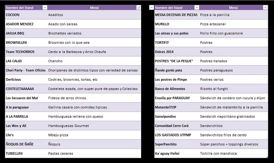This screenshot has width=274, height=163.
Task: Click the Chori Party - Team Oficios cell
Action: [x=26, y=70]
